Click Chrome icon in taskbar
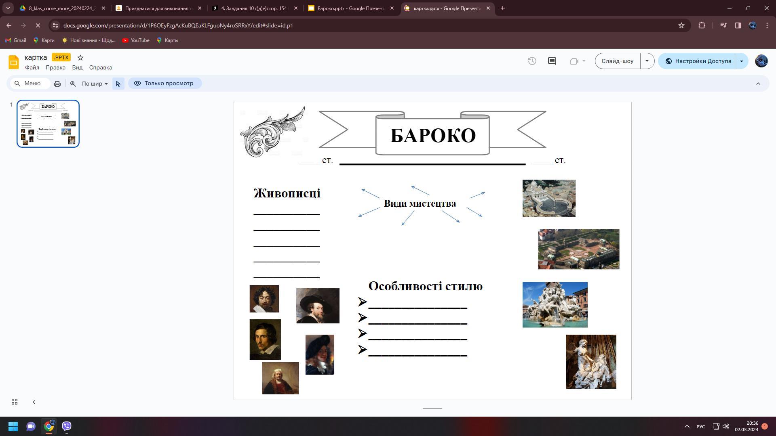 click(49, 426)
